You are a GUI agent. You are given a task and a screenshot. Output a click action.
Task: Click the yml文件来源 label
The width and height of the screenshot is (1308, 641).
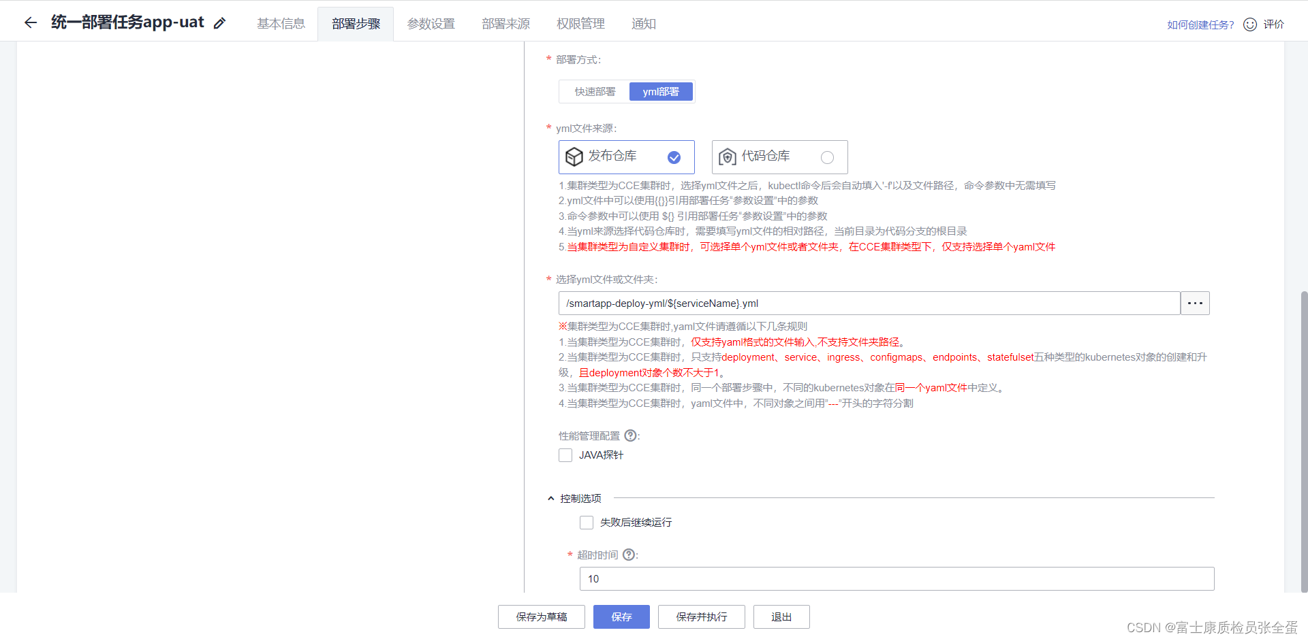click(586, 129)
